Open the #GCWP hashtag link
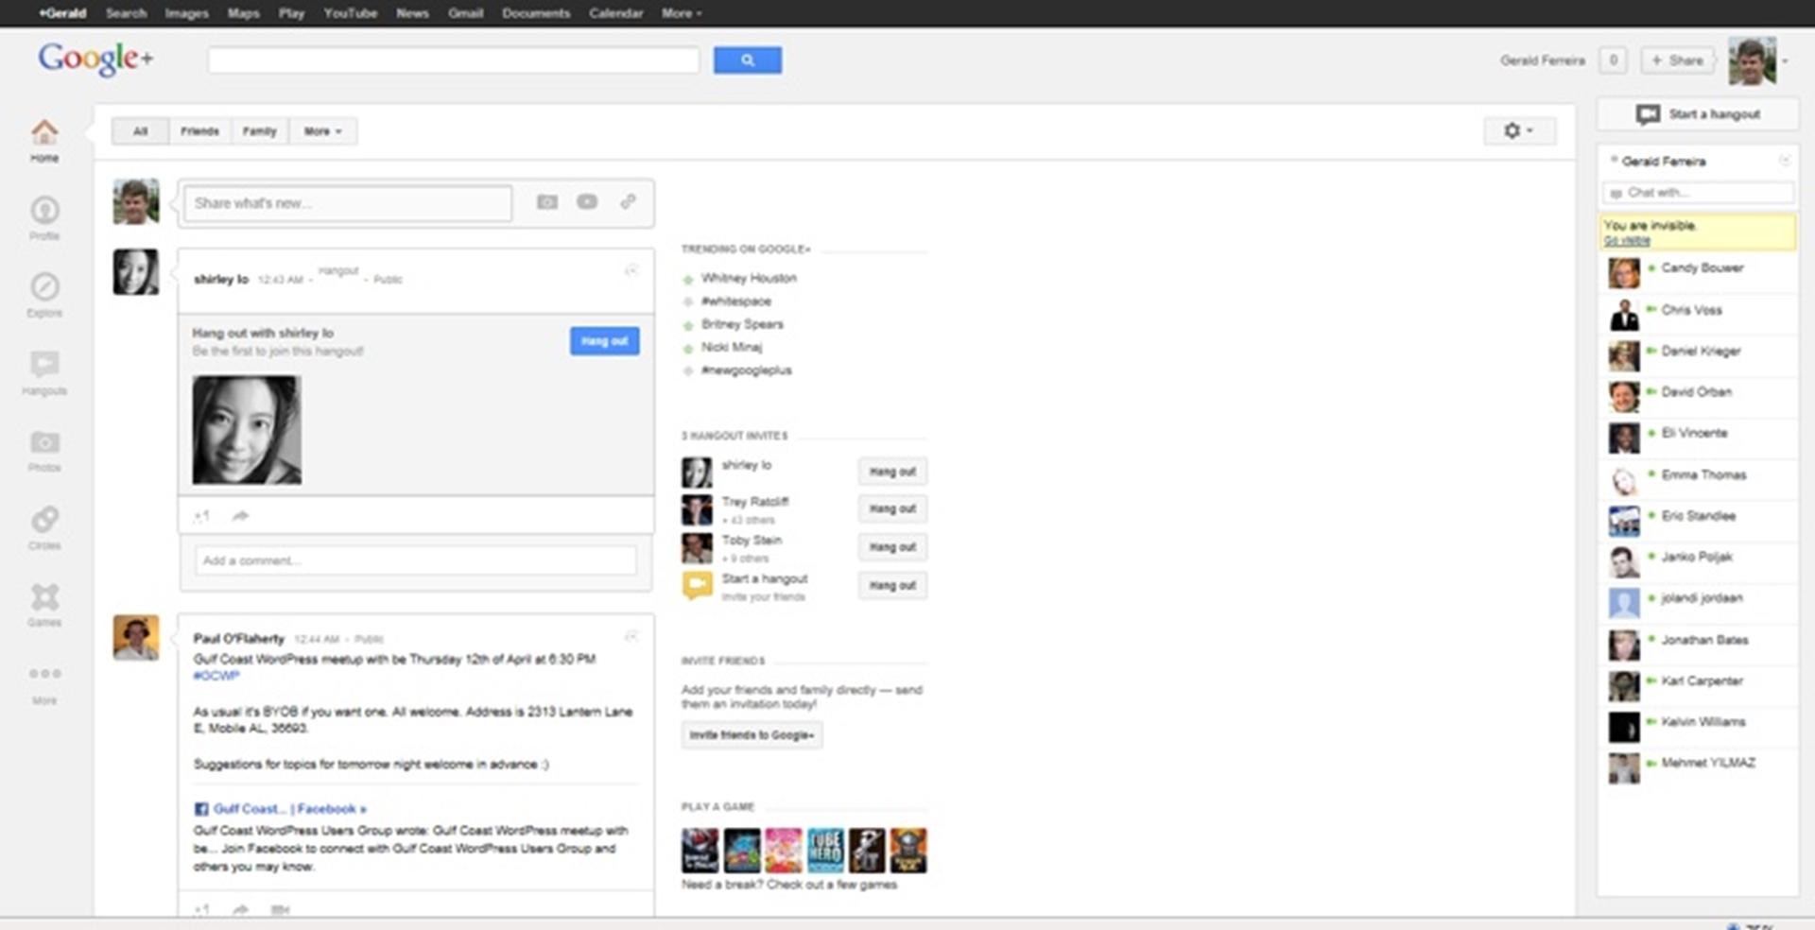This screenshot has width=1815, height=930. pos(216,676)
